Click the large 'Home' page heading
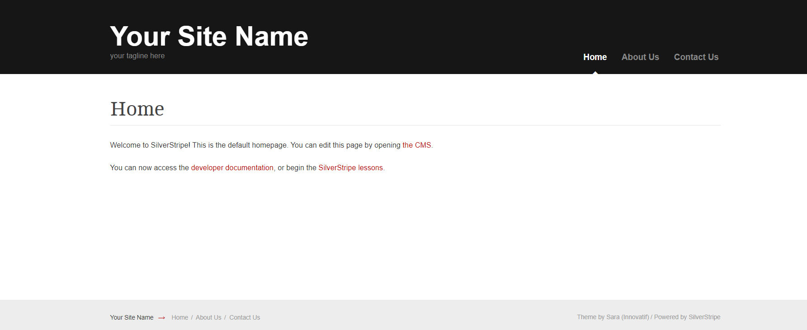The width and height of the screenshot is (807, 330). [137, 109]
